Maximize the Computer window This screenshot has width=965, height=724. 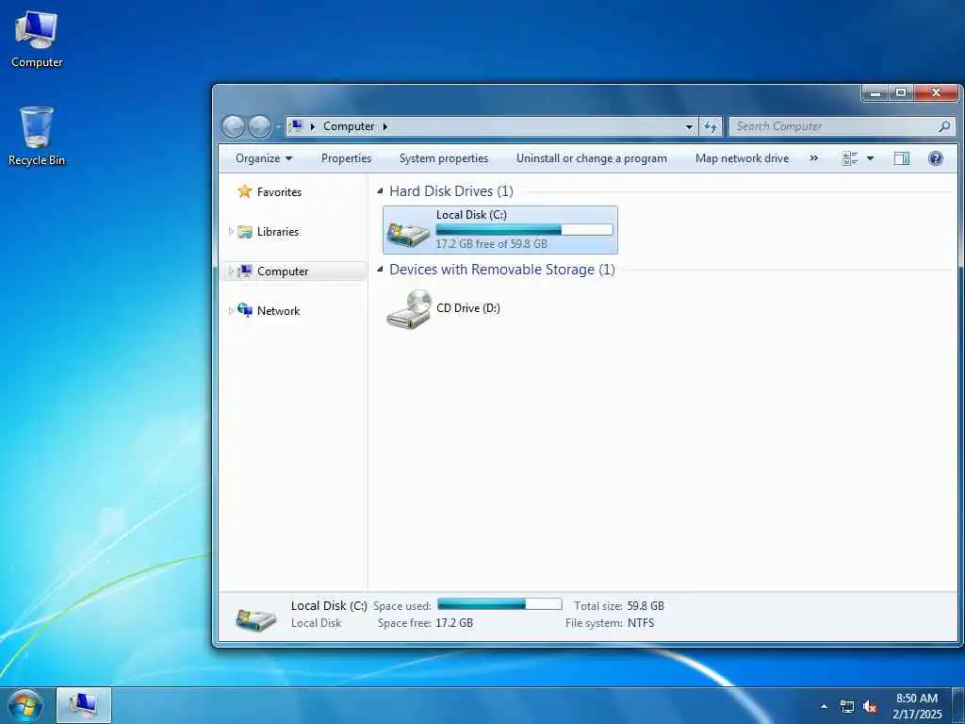click(x=901, y=93)
